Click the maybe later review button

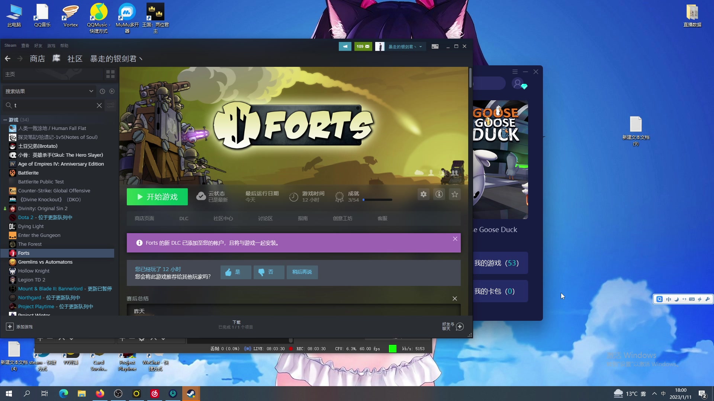point(302,272)
